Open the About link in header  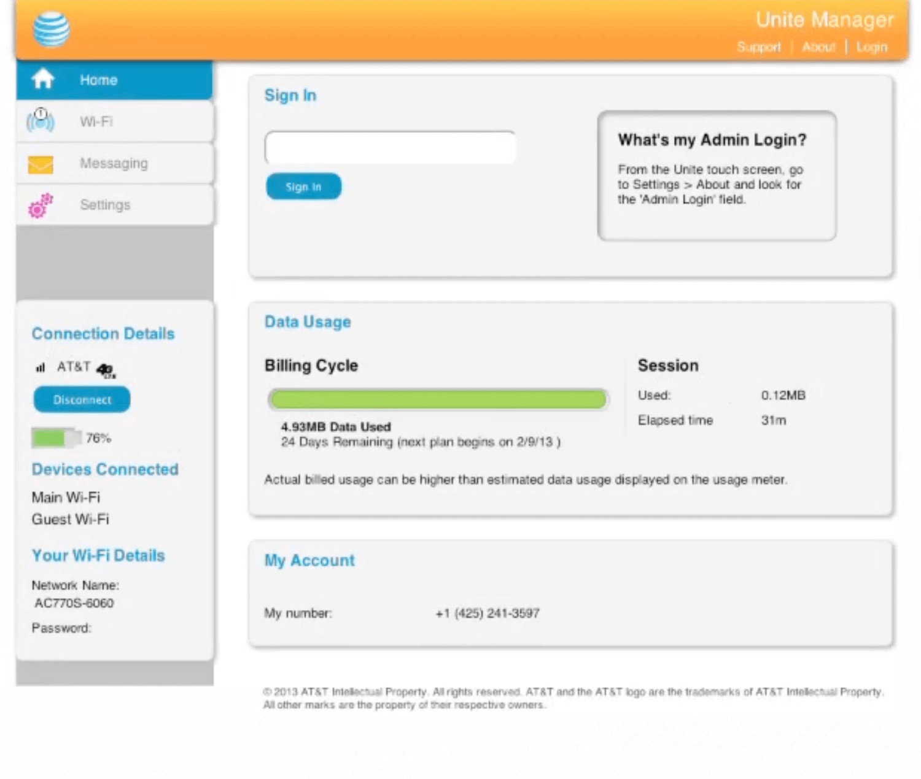tap(818, 47)
